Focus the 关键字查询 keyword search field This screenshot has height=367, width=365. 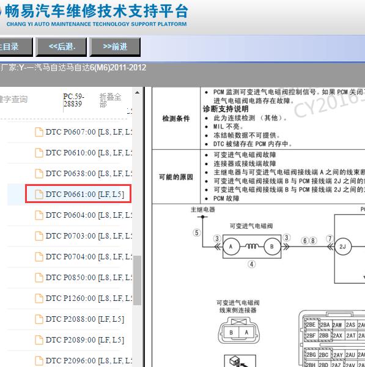coord(13,99)
